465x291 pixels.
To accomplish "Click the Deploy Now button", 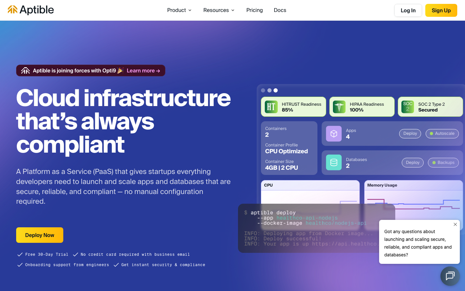I will click(x=40, y=235).
